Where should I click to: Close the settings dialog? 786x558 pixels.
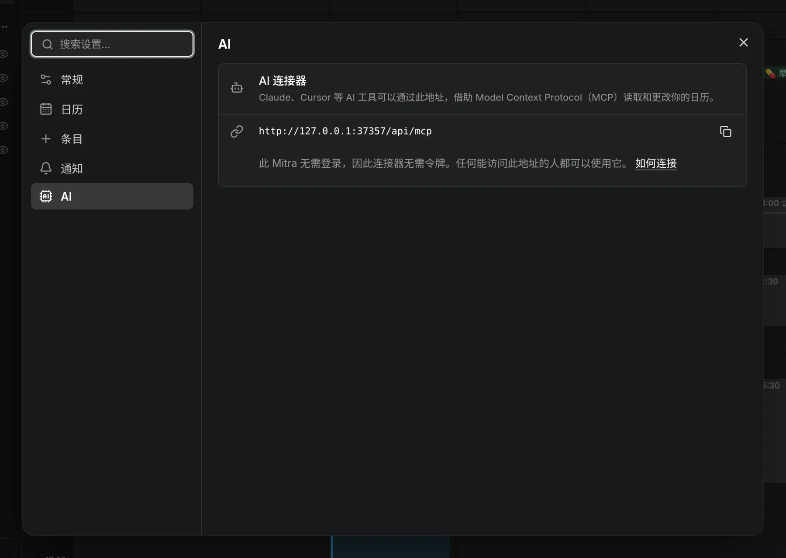pyautogui.click(x=743, y=42)
